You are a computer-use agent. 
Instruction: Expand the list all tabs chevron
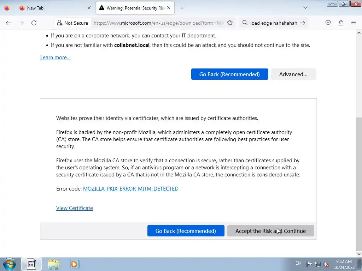[305, 8]
